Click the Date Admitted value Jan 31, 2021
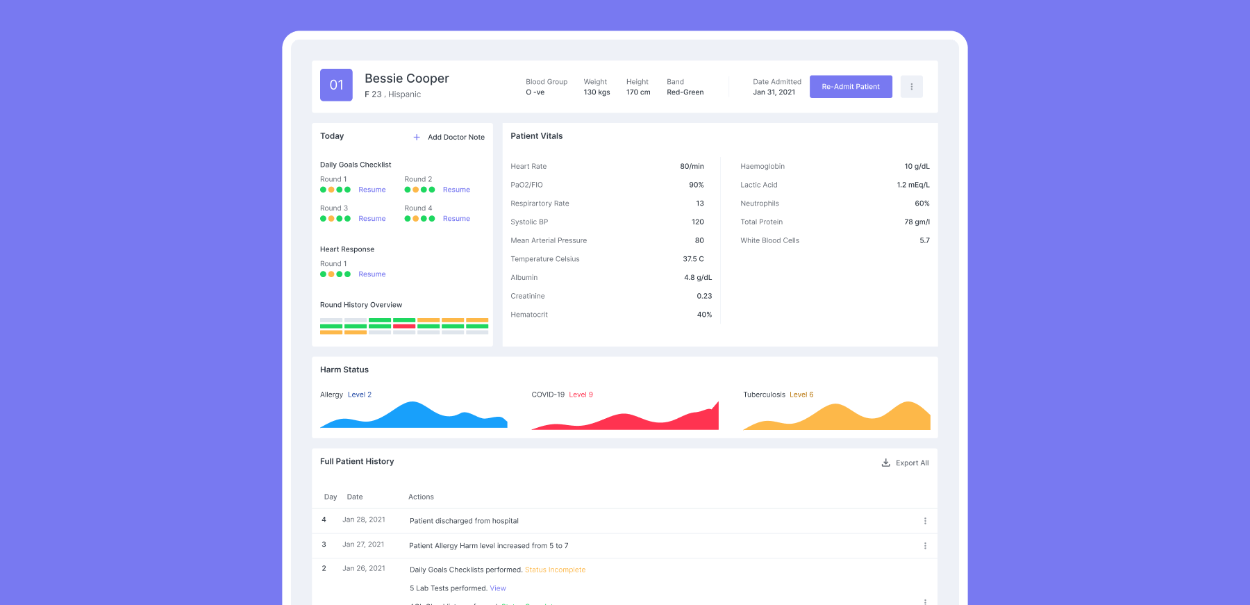1250x605 pixels. tap(774, 92)
